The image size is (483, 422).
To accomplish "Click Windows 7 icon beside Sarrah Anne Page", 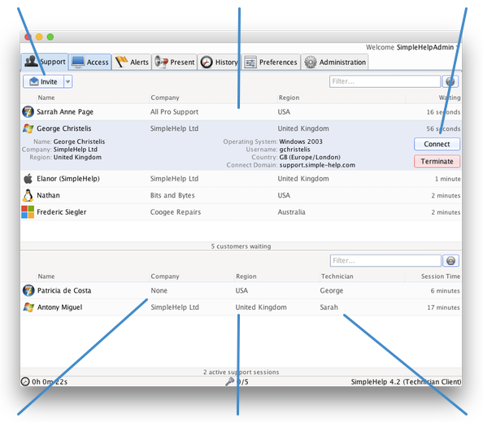I will click(x=28, y=112).
